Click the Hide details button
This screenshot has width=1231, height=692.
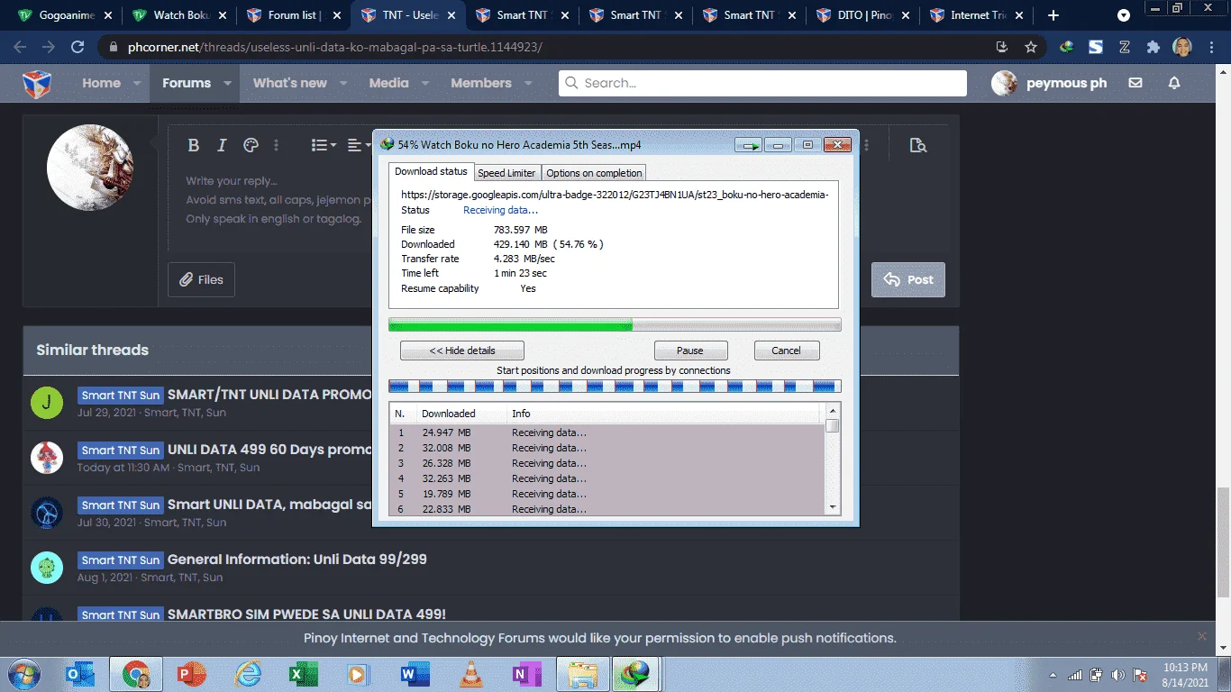[x=462, y=351]
